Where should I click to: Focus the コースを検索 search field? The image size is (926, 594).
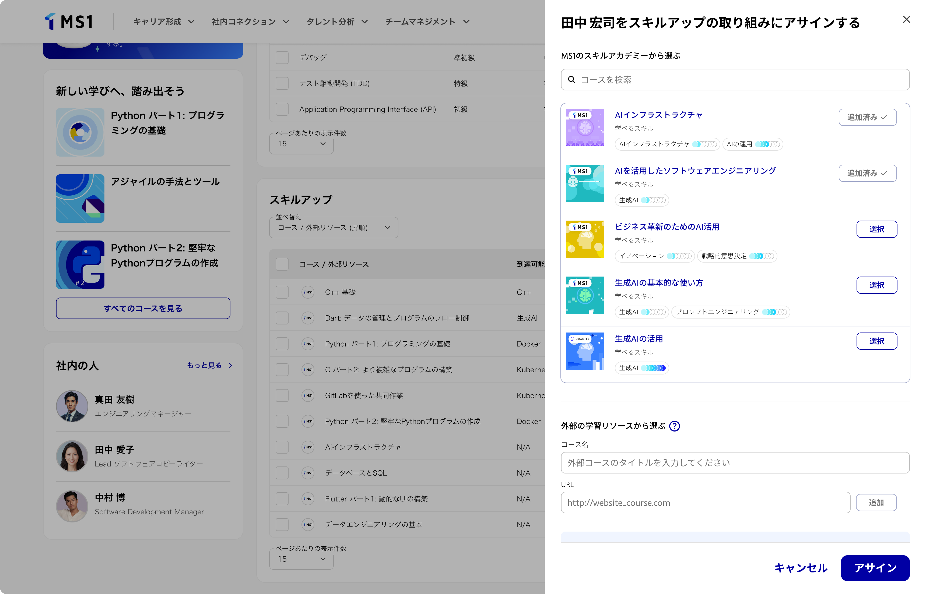[735, 80]
